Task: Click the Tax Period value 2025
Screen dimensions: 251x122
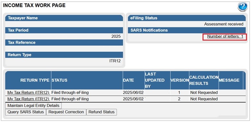Action: coord(116,36)
